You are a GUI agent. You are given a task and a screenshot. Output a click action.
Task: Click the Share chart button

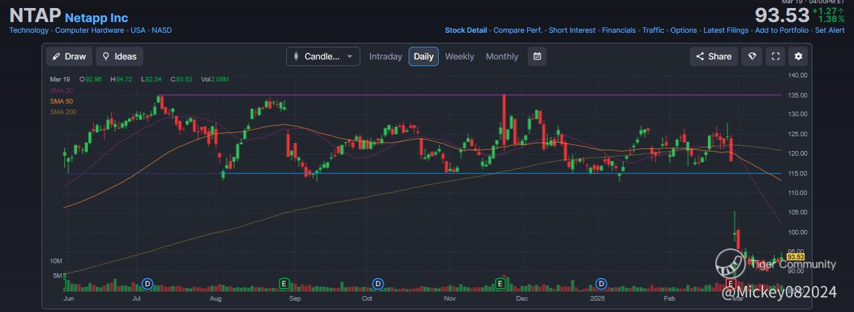[x=714, y=56]
